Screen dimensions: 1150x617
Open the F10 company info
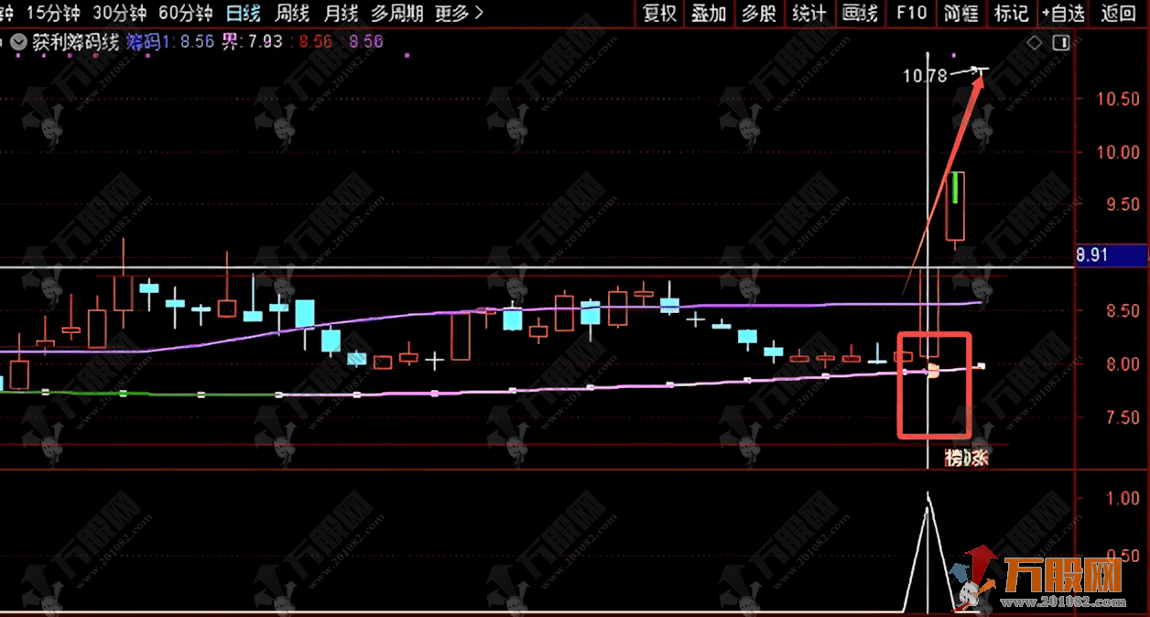tap(911, 13)
